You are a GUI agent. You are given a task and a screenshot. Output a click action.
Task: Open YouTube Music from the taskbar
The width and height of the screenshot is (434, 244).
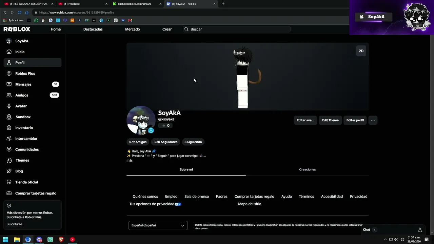[x=72, y=240]
